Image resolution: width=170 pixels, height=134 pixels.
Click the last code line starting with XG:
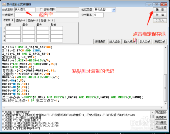[x=31, y=100]
